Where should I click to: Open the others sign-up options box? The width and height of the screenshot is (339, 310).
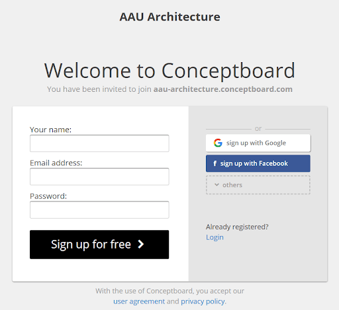tap(258, 185)
